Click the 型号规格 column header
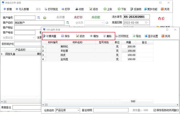Screen dimensions: 180x114 pyautogui.click(x=104, y=42)
